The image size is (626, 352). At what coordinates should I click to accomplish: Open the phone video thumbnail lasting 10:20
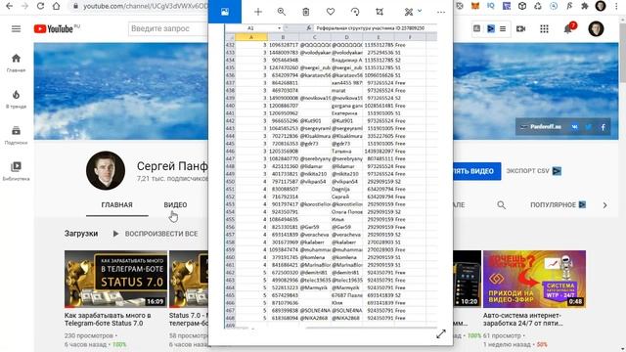coord(468,279)
